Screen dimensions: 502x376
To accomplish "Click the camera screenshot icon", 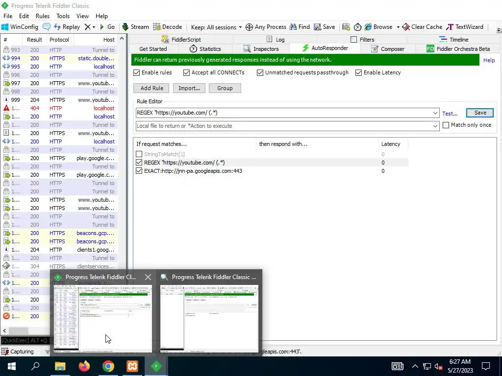I will (x=346, y=27).
